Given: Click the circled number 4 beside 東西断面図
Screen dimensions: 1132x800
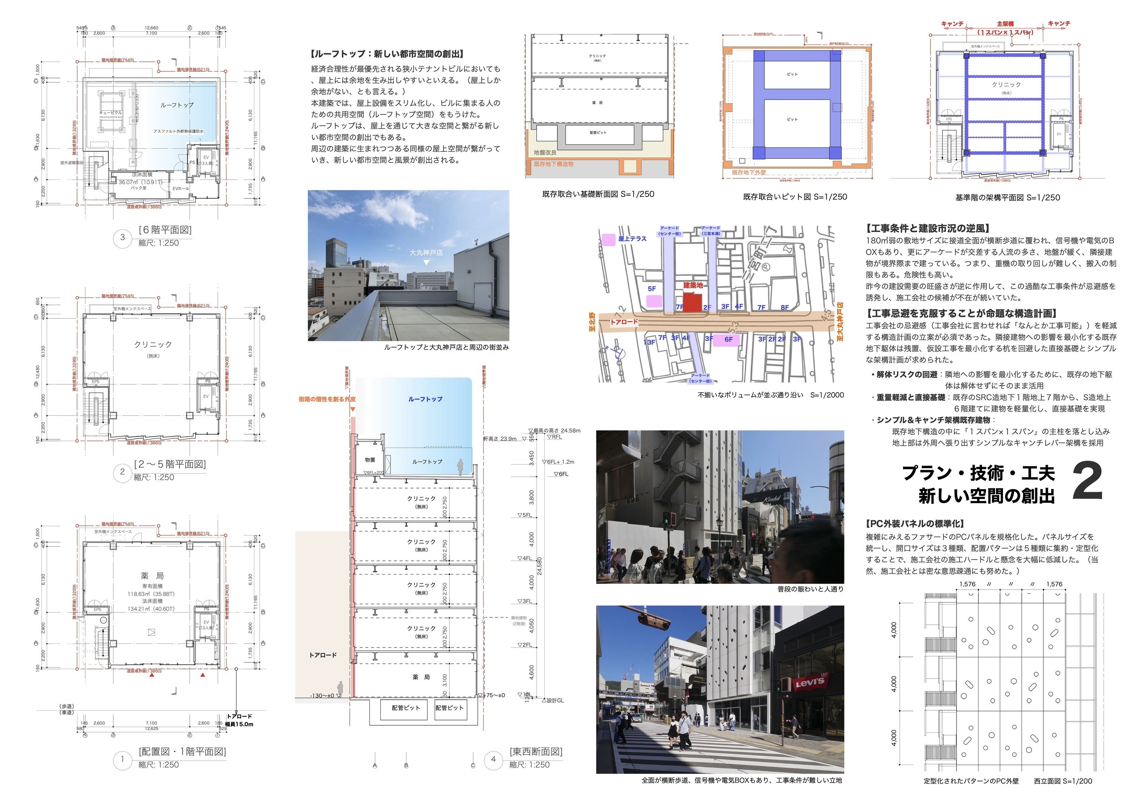Looking at the screenshot, I should tap(494, 760).
